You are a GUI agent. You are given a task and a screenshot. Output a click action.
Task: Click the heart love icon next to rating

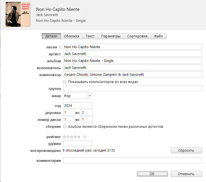click(85, 137)
